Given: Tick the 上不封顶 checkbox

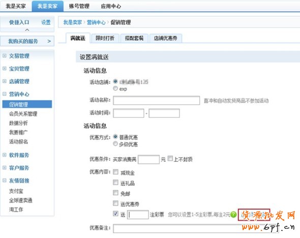Looking at the screenshot, I should [170, 158].
